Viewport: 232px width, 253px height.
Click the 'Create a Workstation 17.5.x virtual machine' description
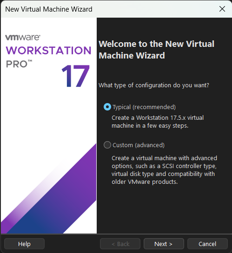[x=158, y=122]
